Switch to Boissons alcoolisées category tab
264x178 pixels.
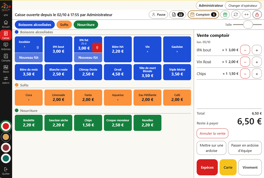(35, 25)
